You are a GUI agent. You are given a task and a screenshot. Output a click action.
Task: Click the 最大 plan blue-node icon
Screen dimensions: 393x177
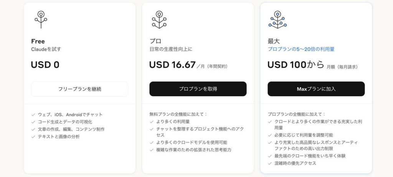[x=277, y=19]
